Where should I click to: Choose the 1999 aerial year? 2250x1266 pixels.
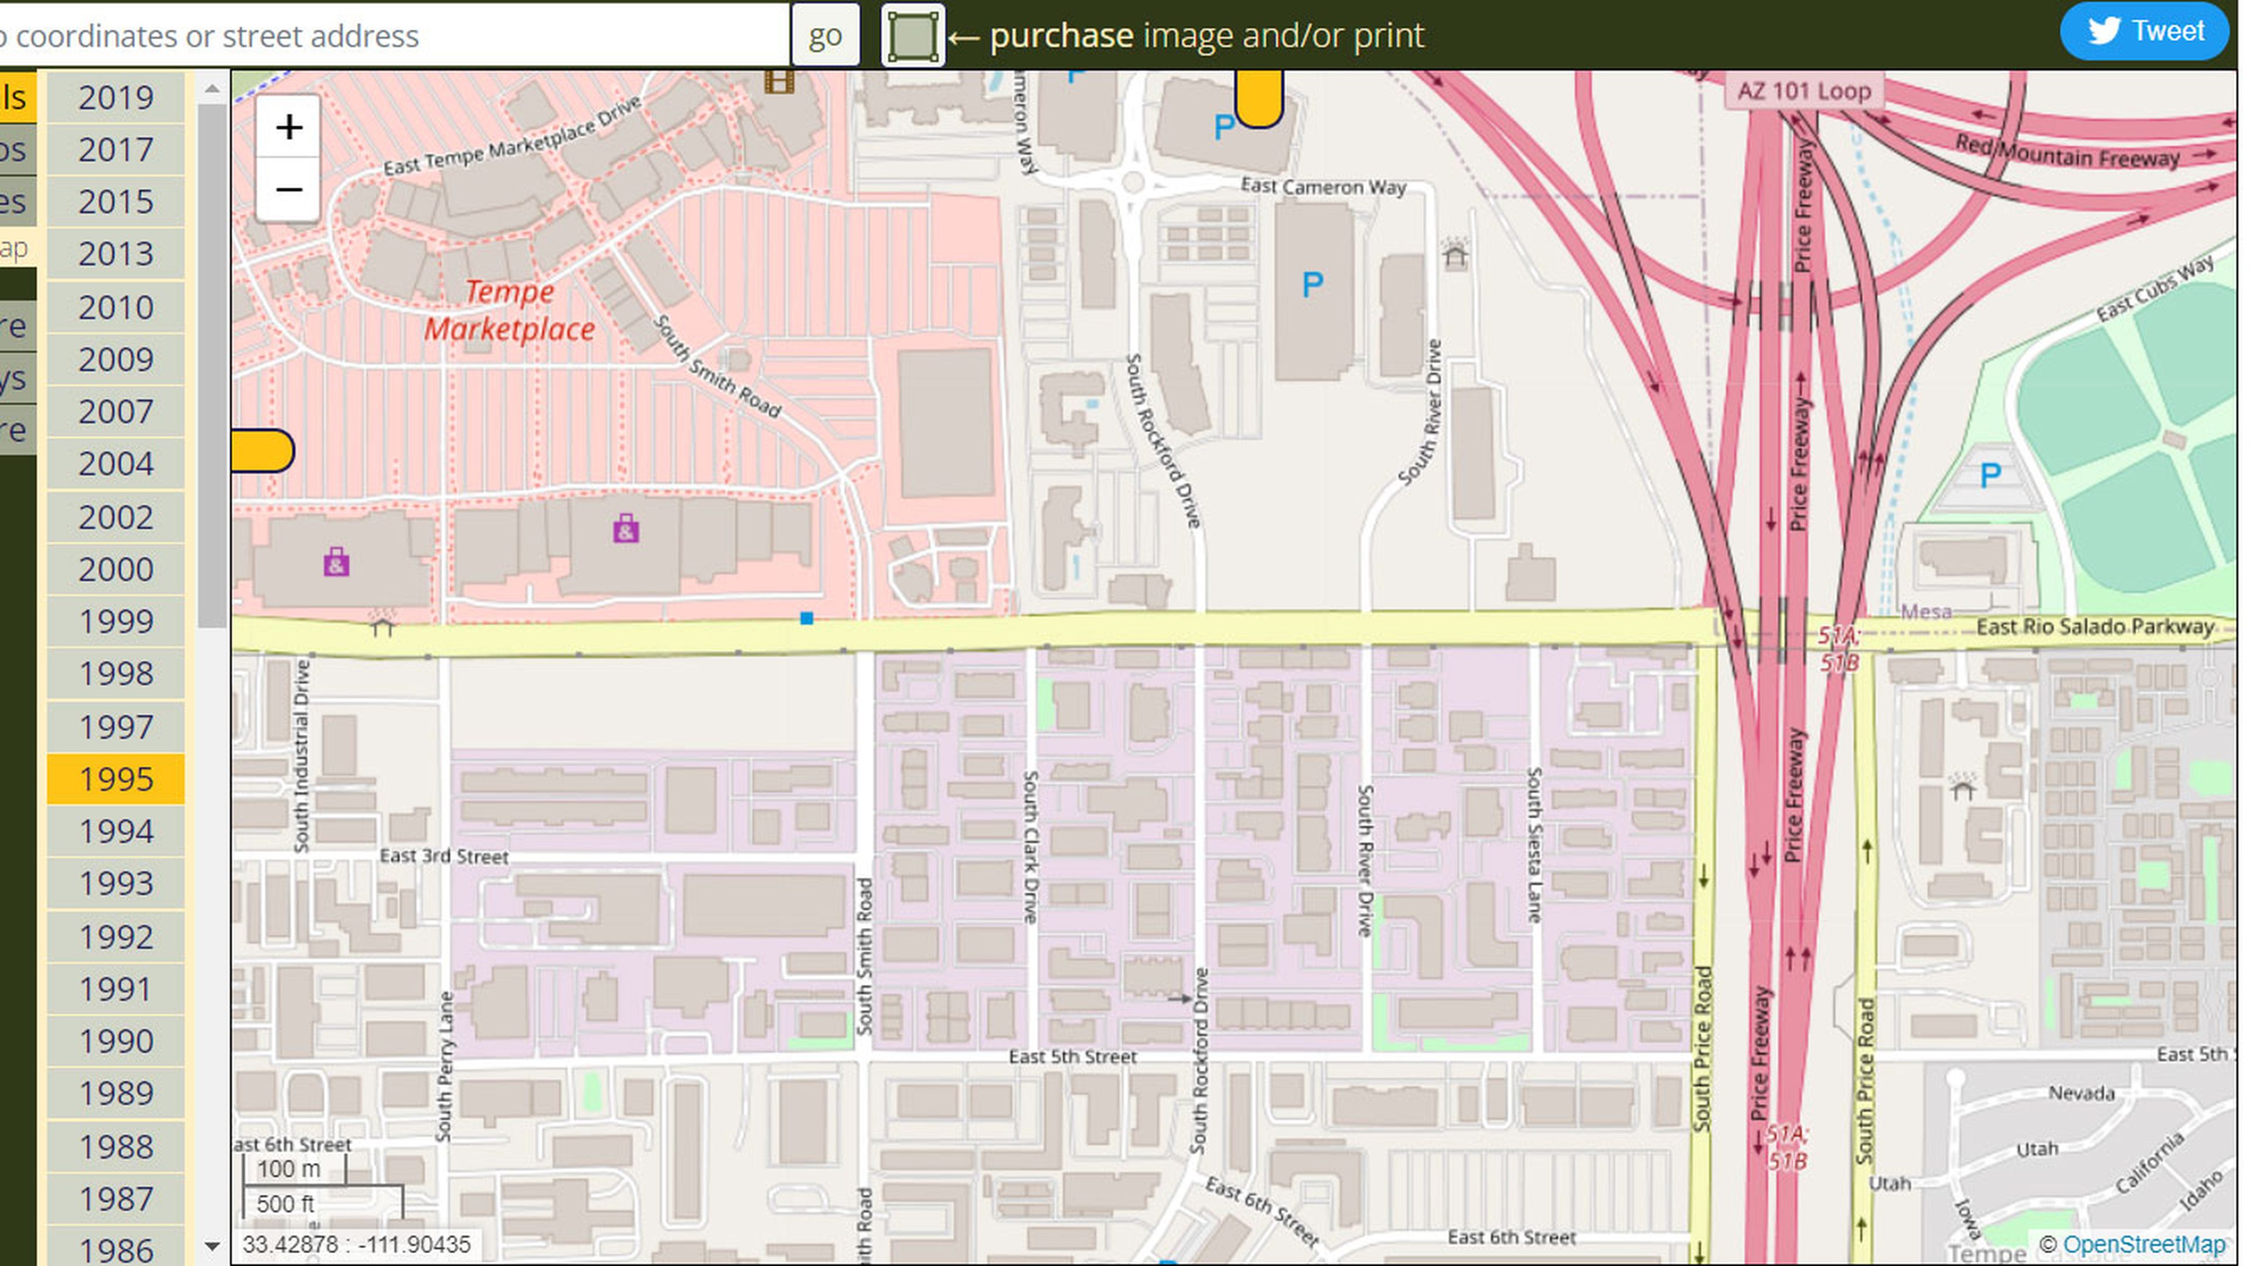point(115,622)
